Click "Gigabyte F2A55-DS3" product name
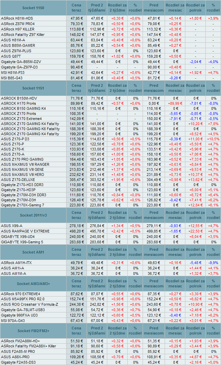Viewport: 221px width, 365px height. tap(18, 362)
